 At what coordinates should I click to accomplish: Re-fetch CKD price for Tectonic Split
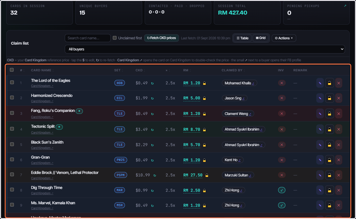click(152, 129)
